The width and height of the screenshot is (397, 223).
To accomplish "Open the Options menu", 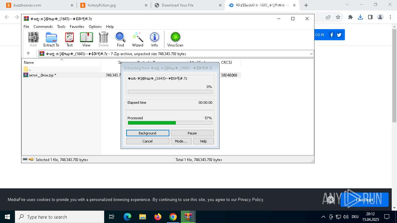I will point(95,27).
